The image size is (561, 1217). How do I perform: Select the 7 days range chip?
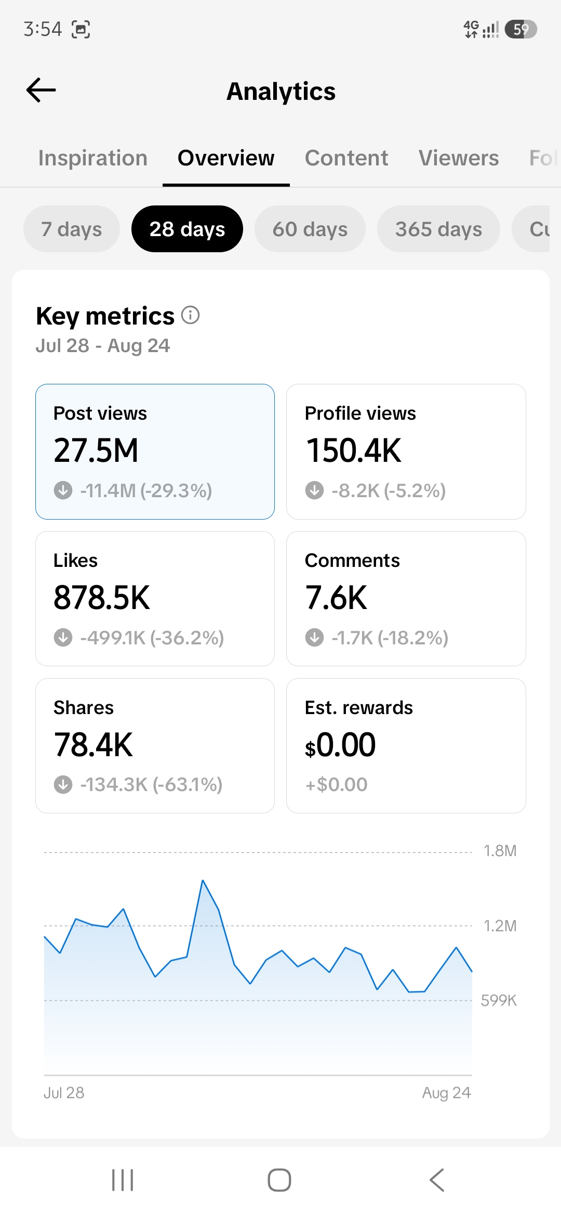coord(72,229)
